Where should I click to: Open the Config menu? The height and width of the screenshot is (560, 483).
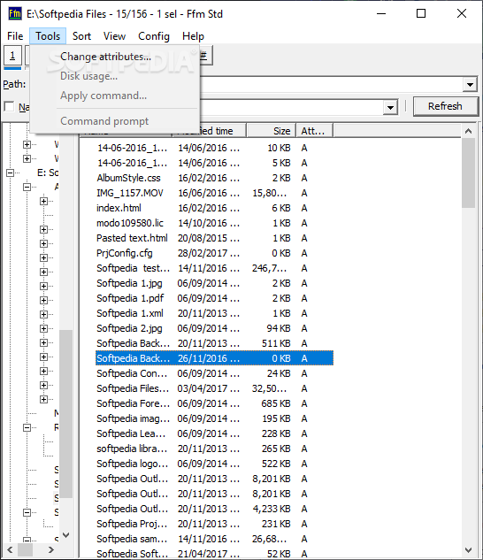click(x=154, y=36)
